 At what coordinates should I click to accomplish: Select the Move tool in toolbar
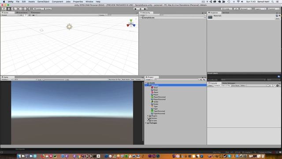[9, 9]
